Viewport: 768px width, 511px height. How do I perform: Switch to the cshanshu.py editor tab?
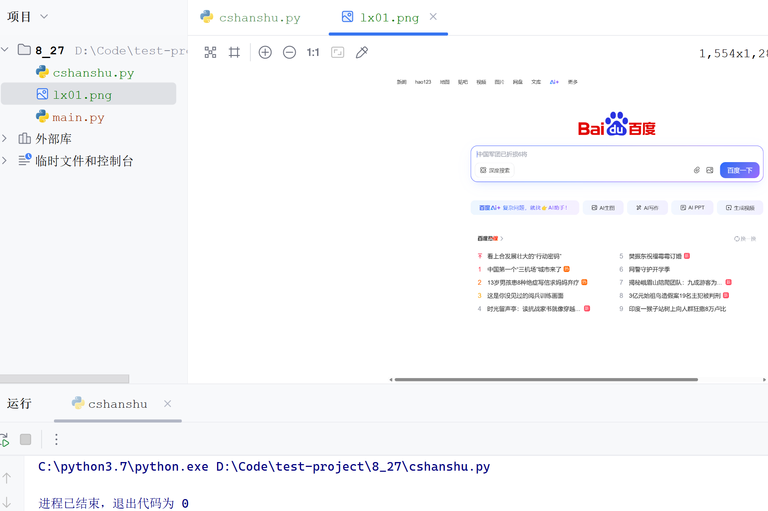251,17
